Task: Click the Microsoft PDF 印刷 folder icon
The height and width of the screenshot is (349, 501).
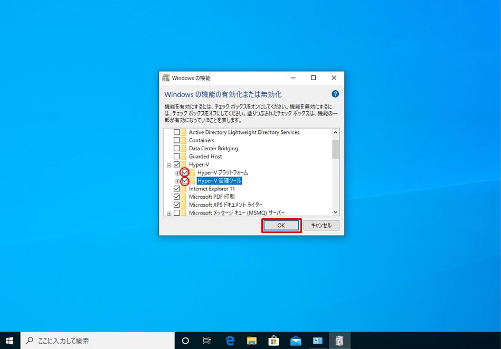Action: pyautogui.click(x=184, y=197)
